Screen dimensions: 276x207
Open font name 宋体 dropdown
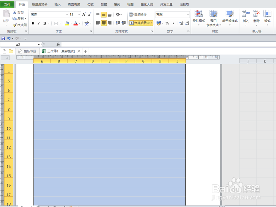pyautogui.click(x=67, y=14)
